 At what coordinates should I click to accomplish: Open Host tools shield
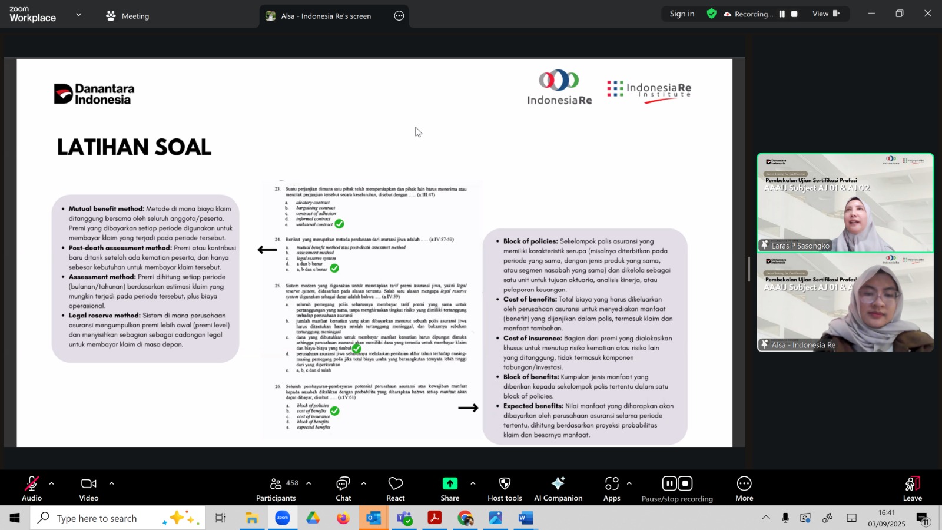(505, 489)
